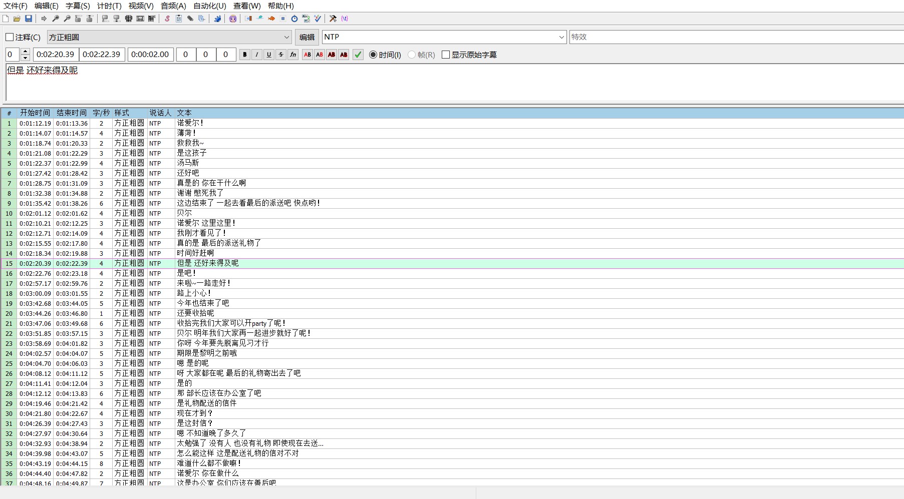This screenshot has width=904, height=499.
Task: Pick outline color with third AB button
Action: click(332, 55)
